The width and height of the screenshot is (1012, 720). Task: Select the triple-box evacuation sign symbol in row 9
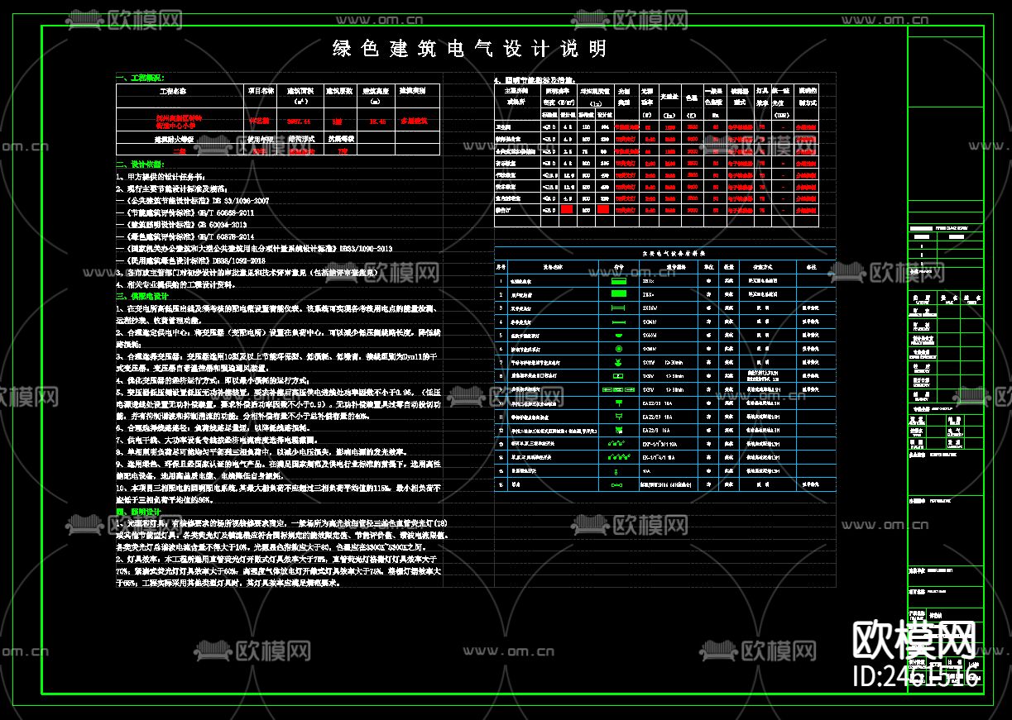pyautogui.click(x=619, y=389)
